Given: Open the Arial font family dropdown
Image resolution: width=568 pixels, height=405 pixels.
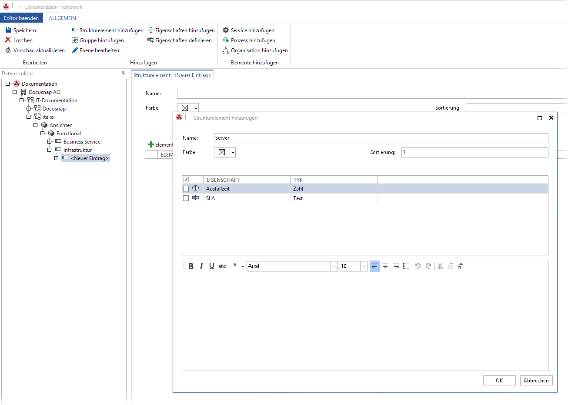Looking at the screenshot, I should click(334, 266).
